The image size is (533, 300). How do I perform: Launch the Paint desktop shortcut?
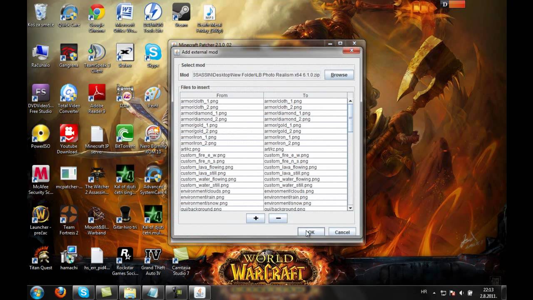(153, 96)
